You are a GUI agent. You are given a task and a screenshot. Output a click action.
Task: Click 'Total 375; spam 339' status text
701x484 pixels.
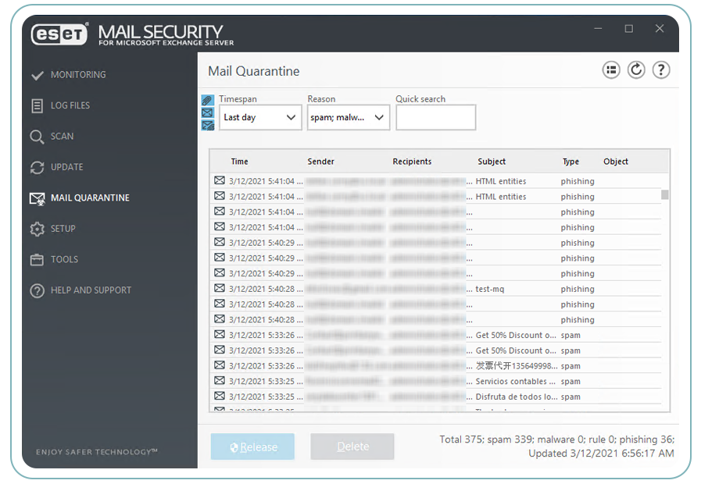coord(486,440)
